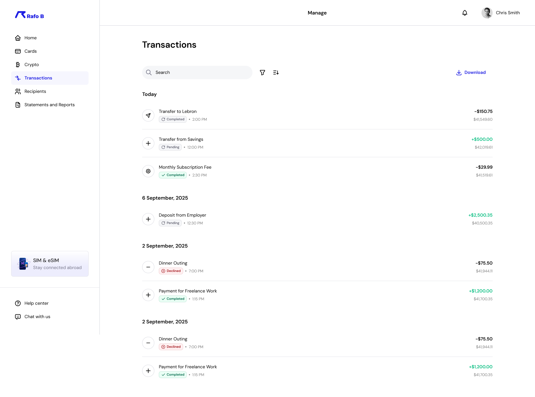
Task: Click the plus icon for Transfer from Savings
Action: click(148, 143)
